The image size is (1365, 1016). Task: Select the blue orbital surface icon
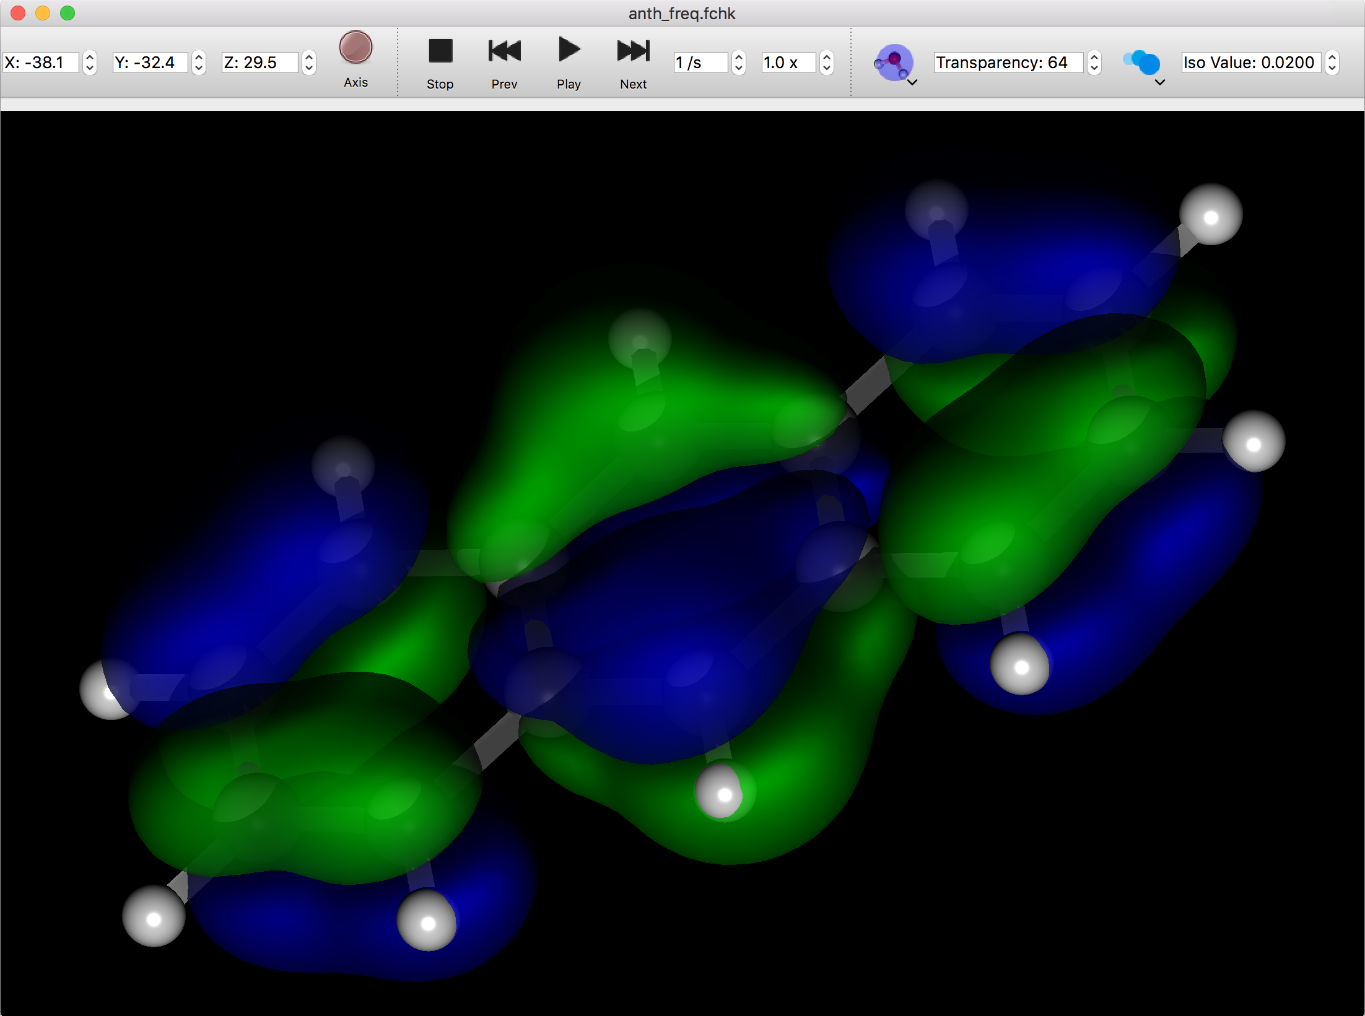(x=1142, y=62)
